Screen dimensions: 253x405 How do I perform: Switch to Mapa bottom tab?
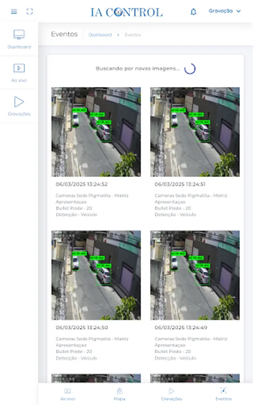(x=120, y=394)
